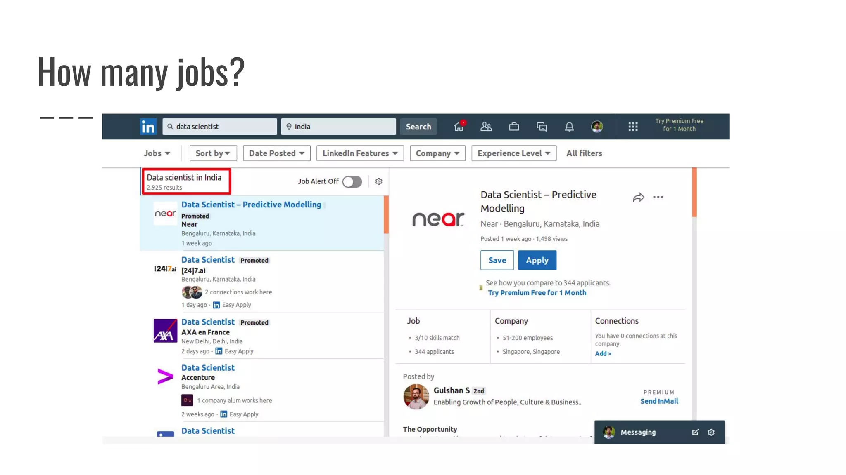
Task: Click the [24]7.ai company logo
Action: tap(165, 269)
